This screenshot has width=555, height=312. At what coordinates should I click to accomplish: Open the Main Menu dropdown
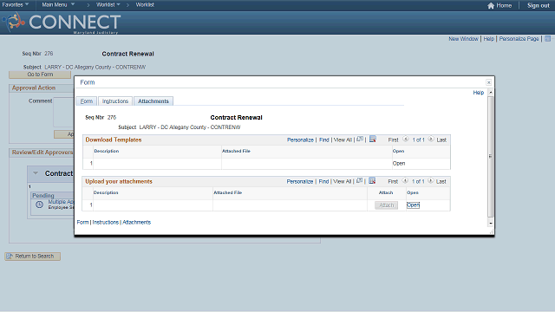(x=58, y=4)
